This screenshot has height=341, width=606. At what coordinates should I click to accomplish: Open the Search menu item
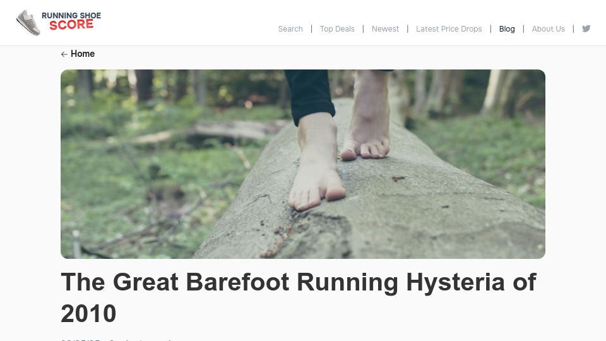click(x=290, y=29)
